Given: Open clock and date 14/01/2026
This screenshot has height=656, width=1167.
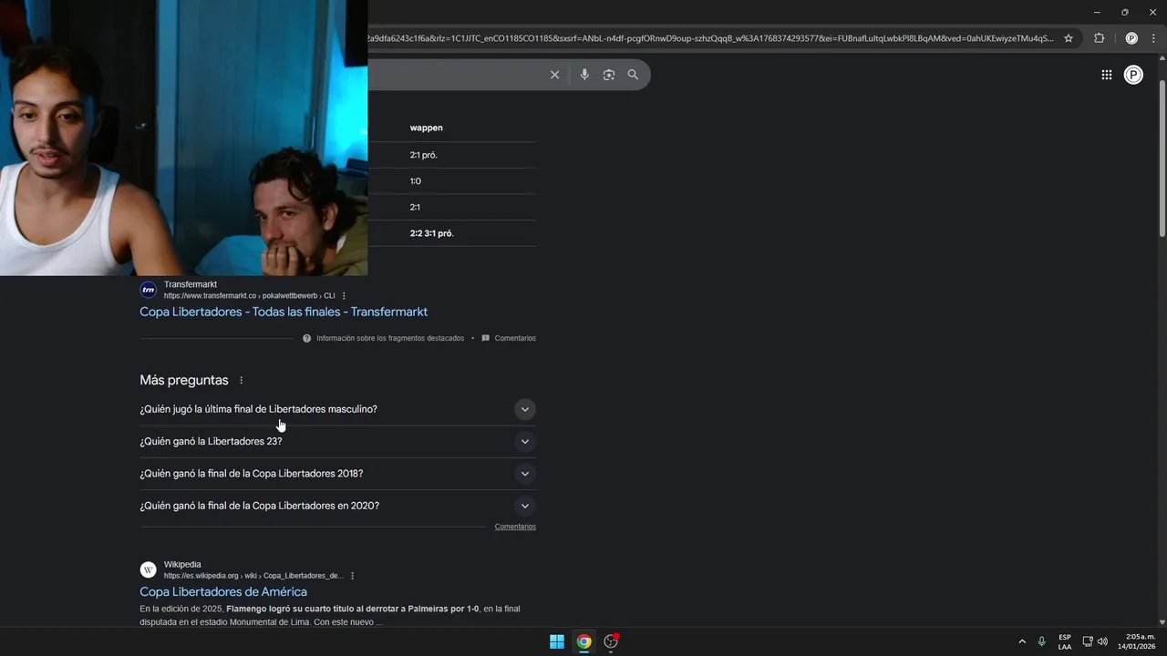Looking at the screenshot, I should [1136, 641].
